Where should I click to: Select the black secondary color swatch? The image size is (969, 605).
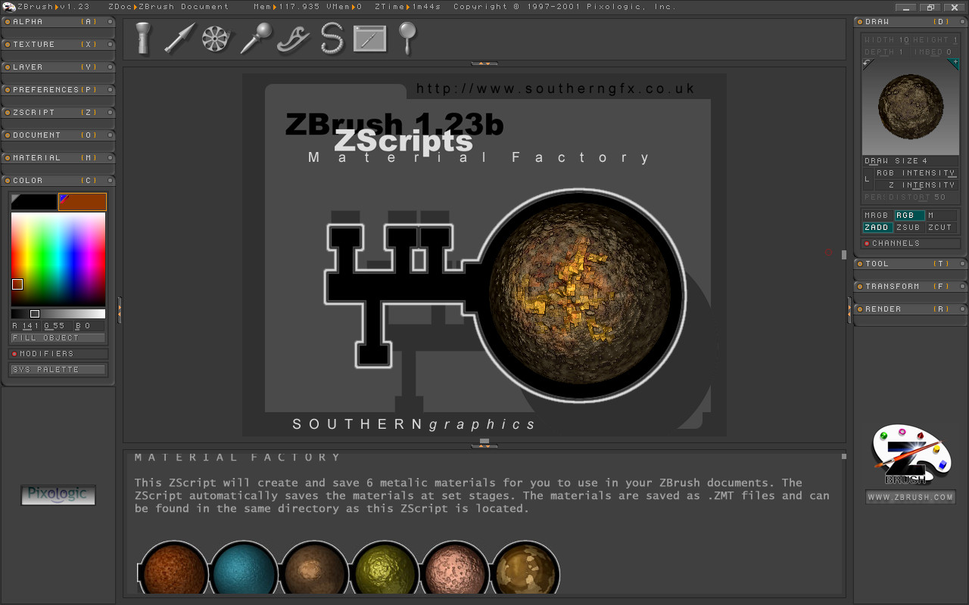[34, 202]
